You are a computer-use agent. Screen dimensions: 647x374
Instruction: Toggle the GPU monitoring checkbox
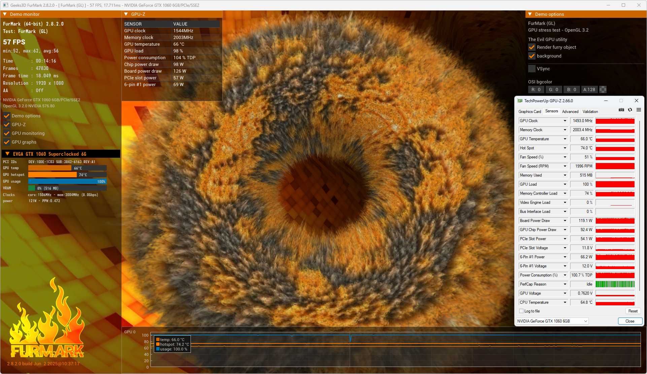(x=6, y=133)
